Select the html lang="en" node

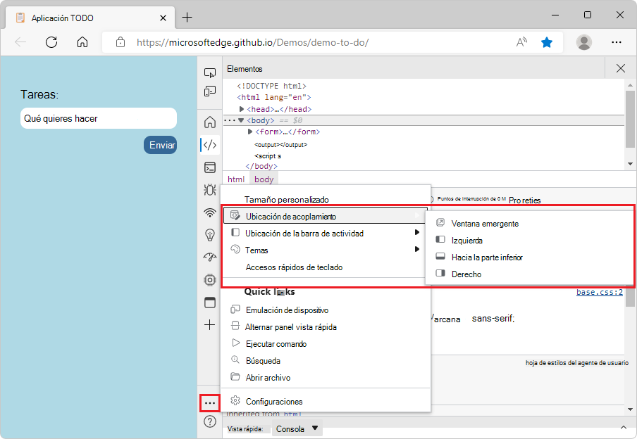274,97
